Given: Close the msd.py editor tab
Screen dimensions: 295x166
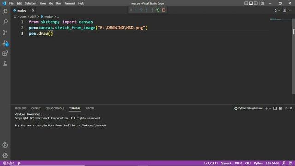Looking at the screenshot, I should 33,11.
